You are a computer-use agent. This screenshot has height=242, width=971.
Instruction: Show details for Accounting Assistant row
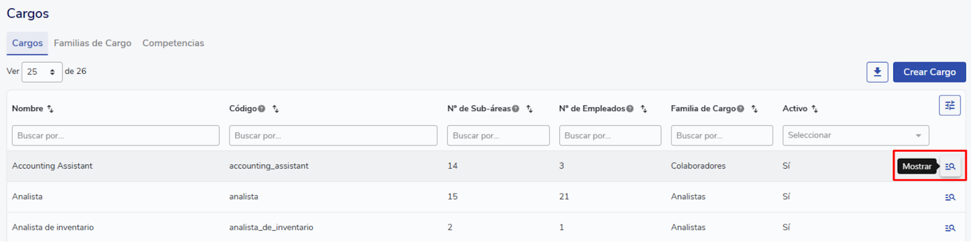pos(950,166)
